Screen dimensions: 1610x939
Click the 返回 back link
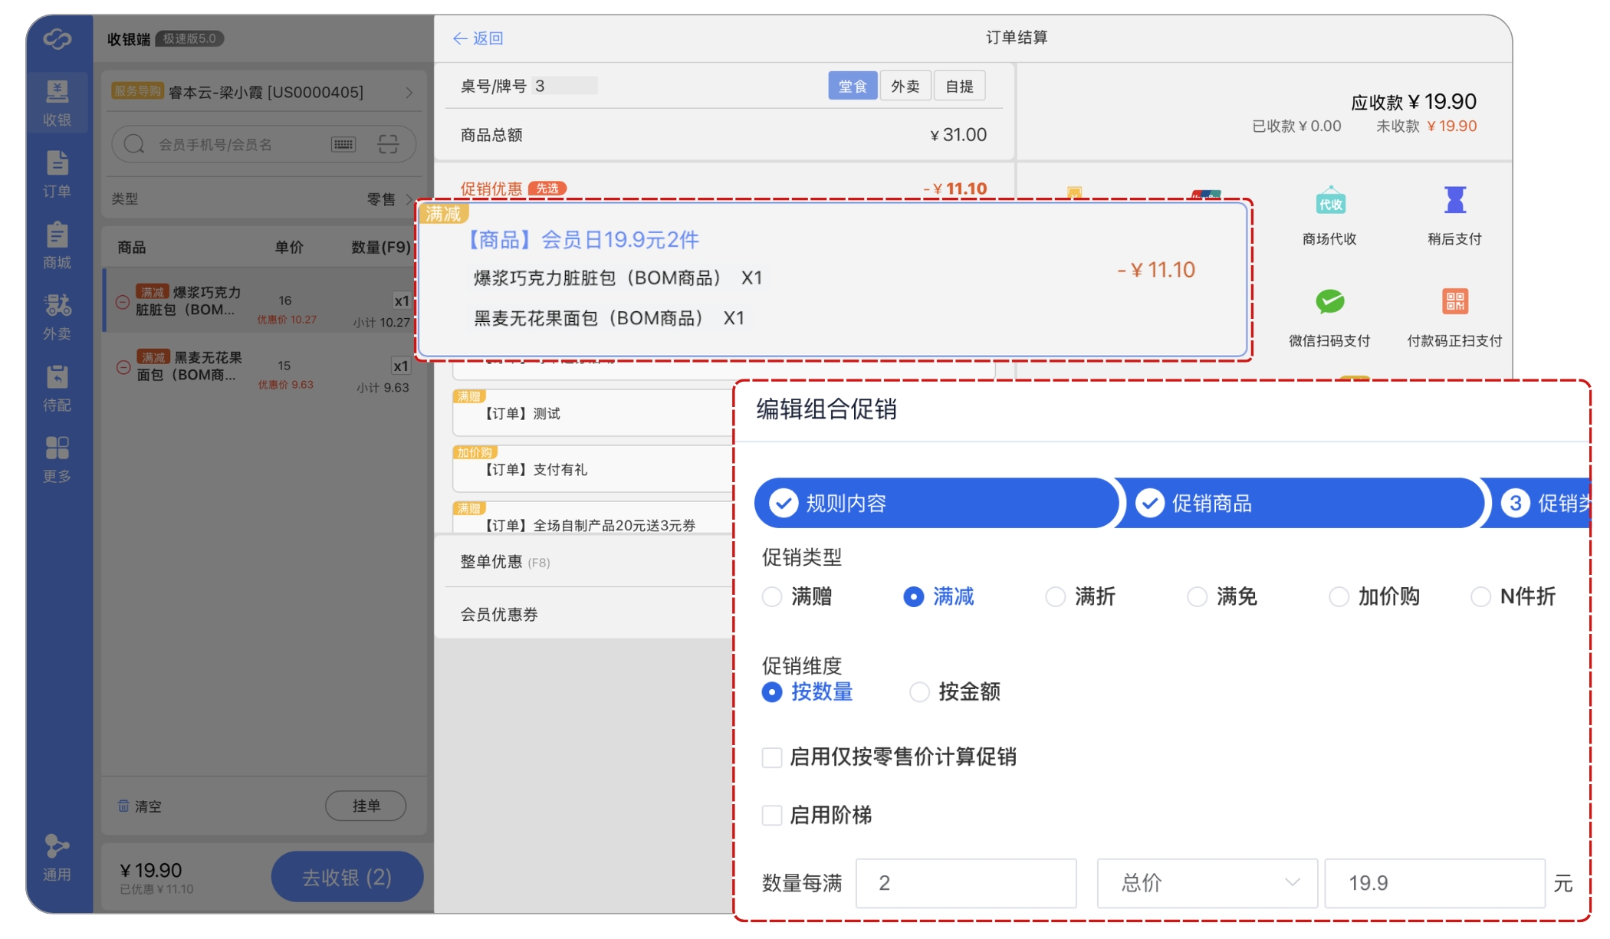[478, 38]
